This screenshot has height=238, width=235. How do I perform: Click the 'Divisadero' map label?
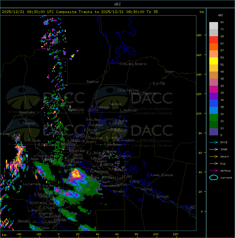pos(125,140)
